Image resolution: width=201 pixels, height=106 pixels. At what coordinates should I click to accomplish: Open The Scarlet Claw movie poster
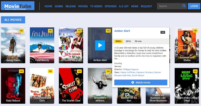71,86
